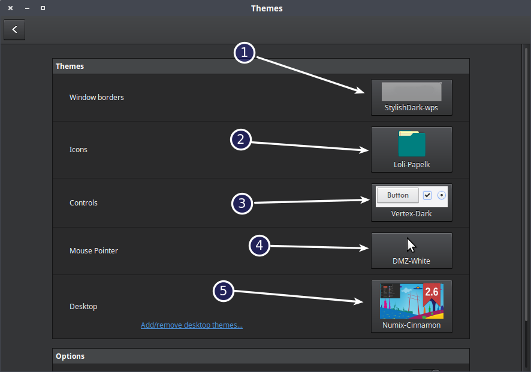Select the sample radio button in Vertex-Dark preview
This screenshot has width=531, height=372.
(441, 195)
